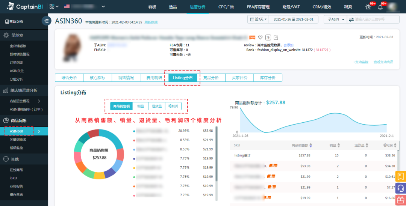Viewport: 406px width, 206px height.
Task: Sort by 商品销售额 column arrows
Action: coord(311,145)
